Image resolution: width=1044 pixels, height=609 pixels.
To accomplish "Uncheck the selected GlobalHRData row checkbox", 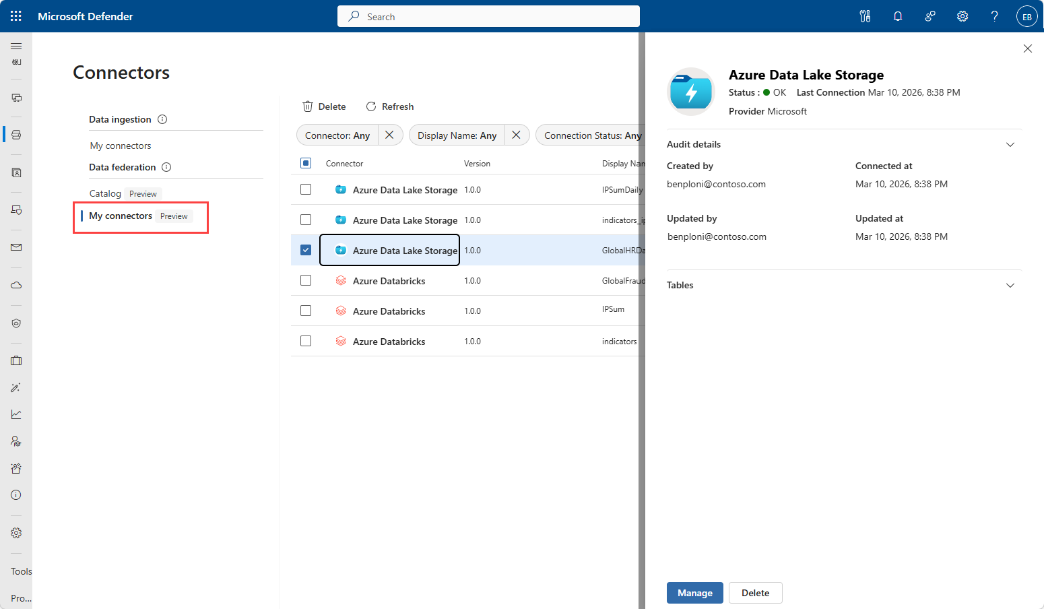I will click(306, 250).
